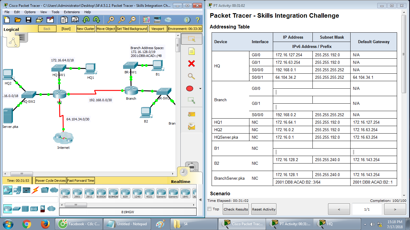Click the Zoom In toolbar magnifier

111,20
